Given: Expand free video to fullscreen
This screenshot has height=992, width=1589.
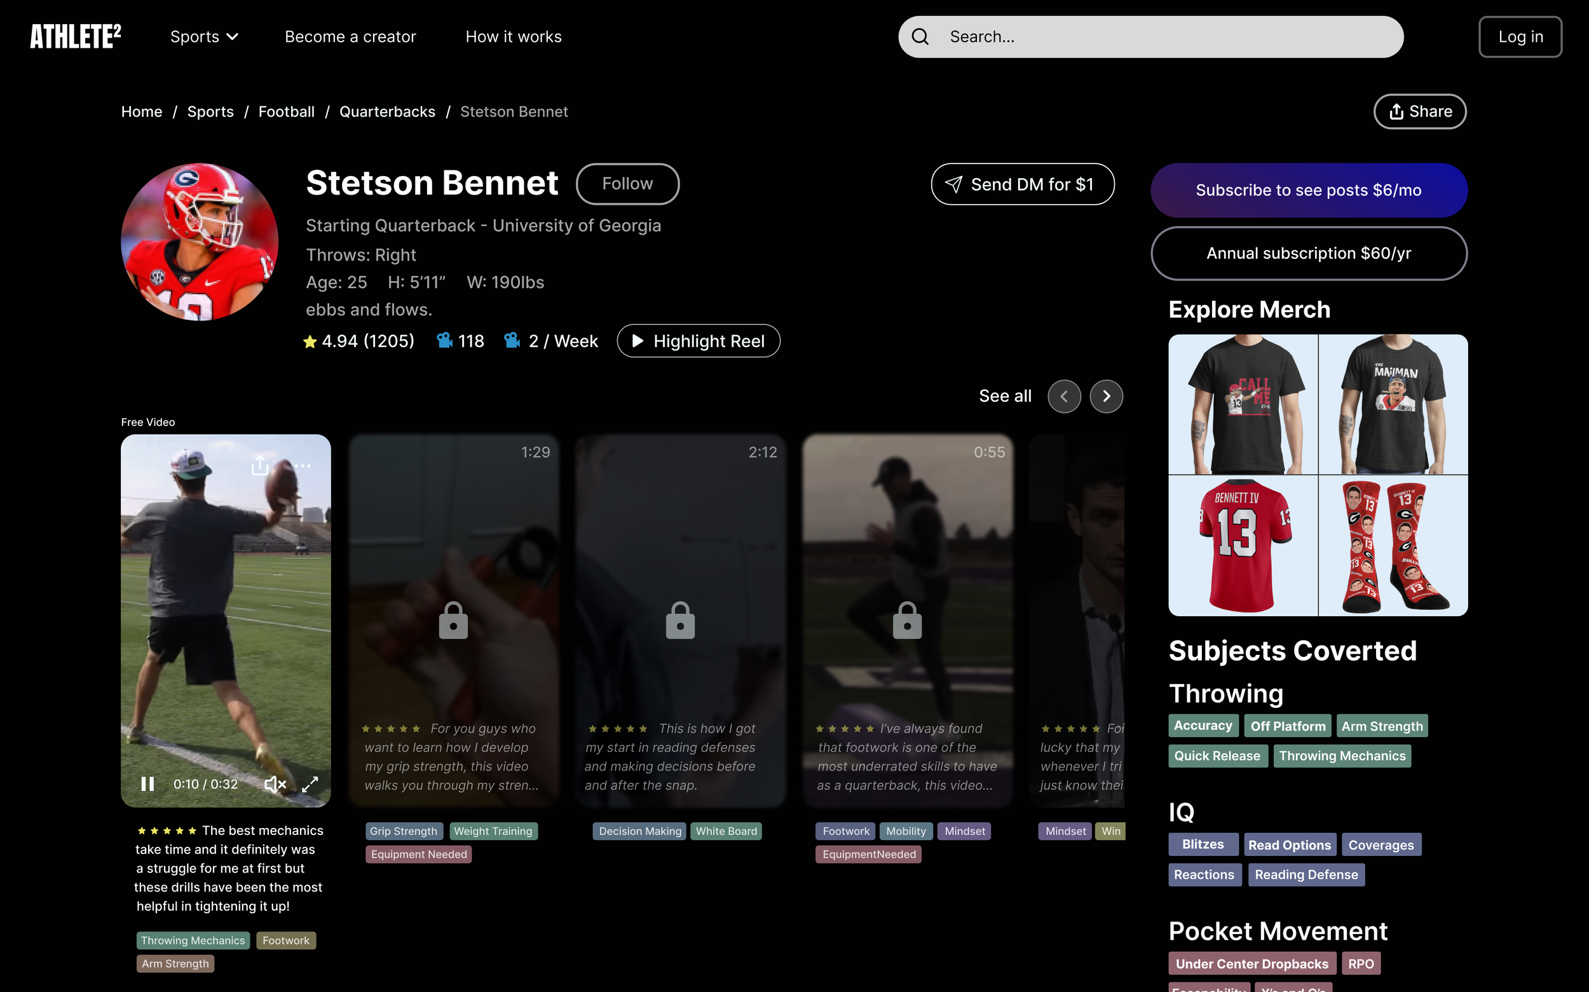Looking at the screenshot, I should click(x=310, y=784).
